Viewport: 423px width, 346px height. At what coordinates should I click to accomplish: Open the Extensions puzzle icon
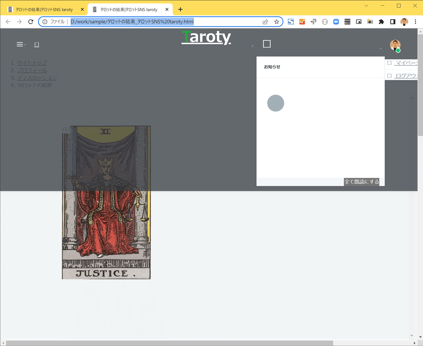(381, 22)
